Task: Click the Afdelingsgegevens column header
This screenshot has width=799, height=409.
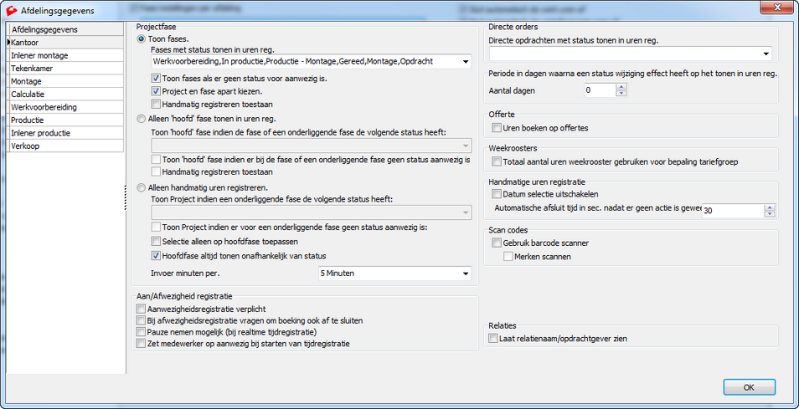Action: click(x=66, y=29)
